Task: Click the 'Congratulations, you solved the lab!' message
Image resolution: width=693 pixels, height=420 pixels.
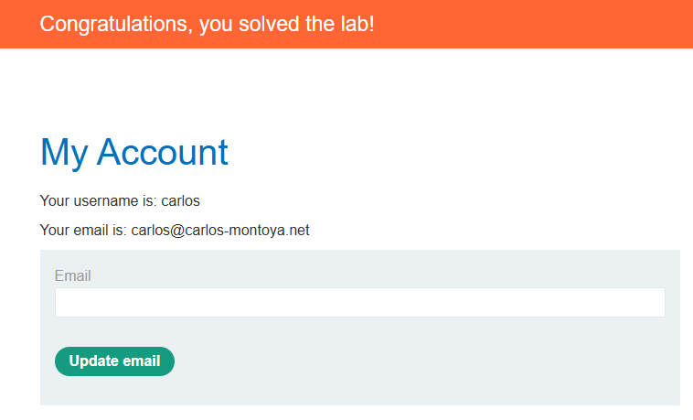Action: point(207,24)
